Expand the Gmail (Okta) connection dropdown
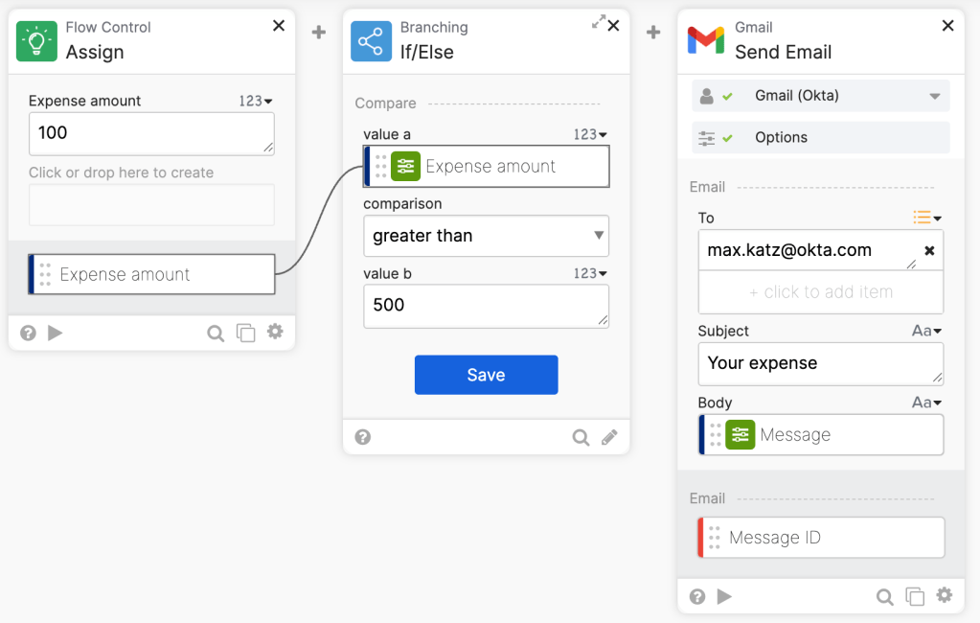Image resolution: width=980 pixels, height=623 pixels. point(934,96)
